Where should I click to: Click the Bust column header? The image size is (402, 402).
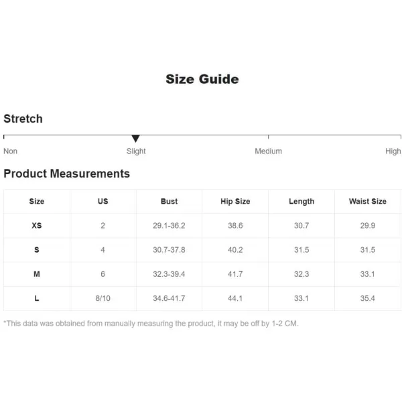pyautogui.click(x=169, y=201)
